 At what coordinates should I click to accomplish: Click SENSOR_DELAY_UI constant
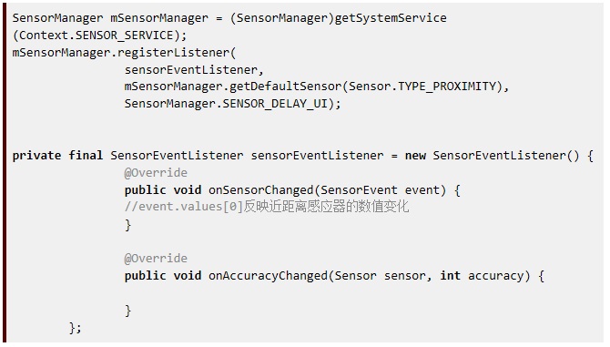click(x=275, y=104)
